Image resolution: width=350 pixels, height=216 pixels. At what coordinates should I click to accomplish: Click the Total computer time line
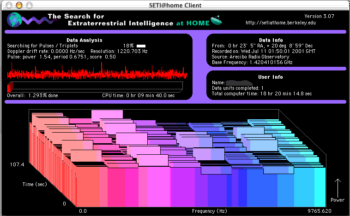pos(262,94)
